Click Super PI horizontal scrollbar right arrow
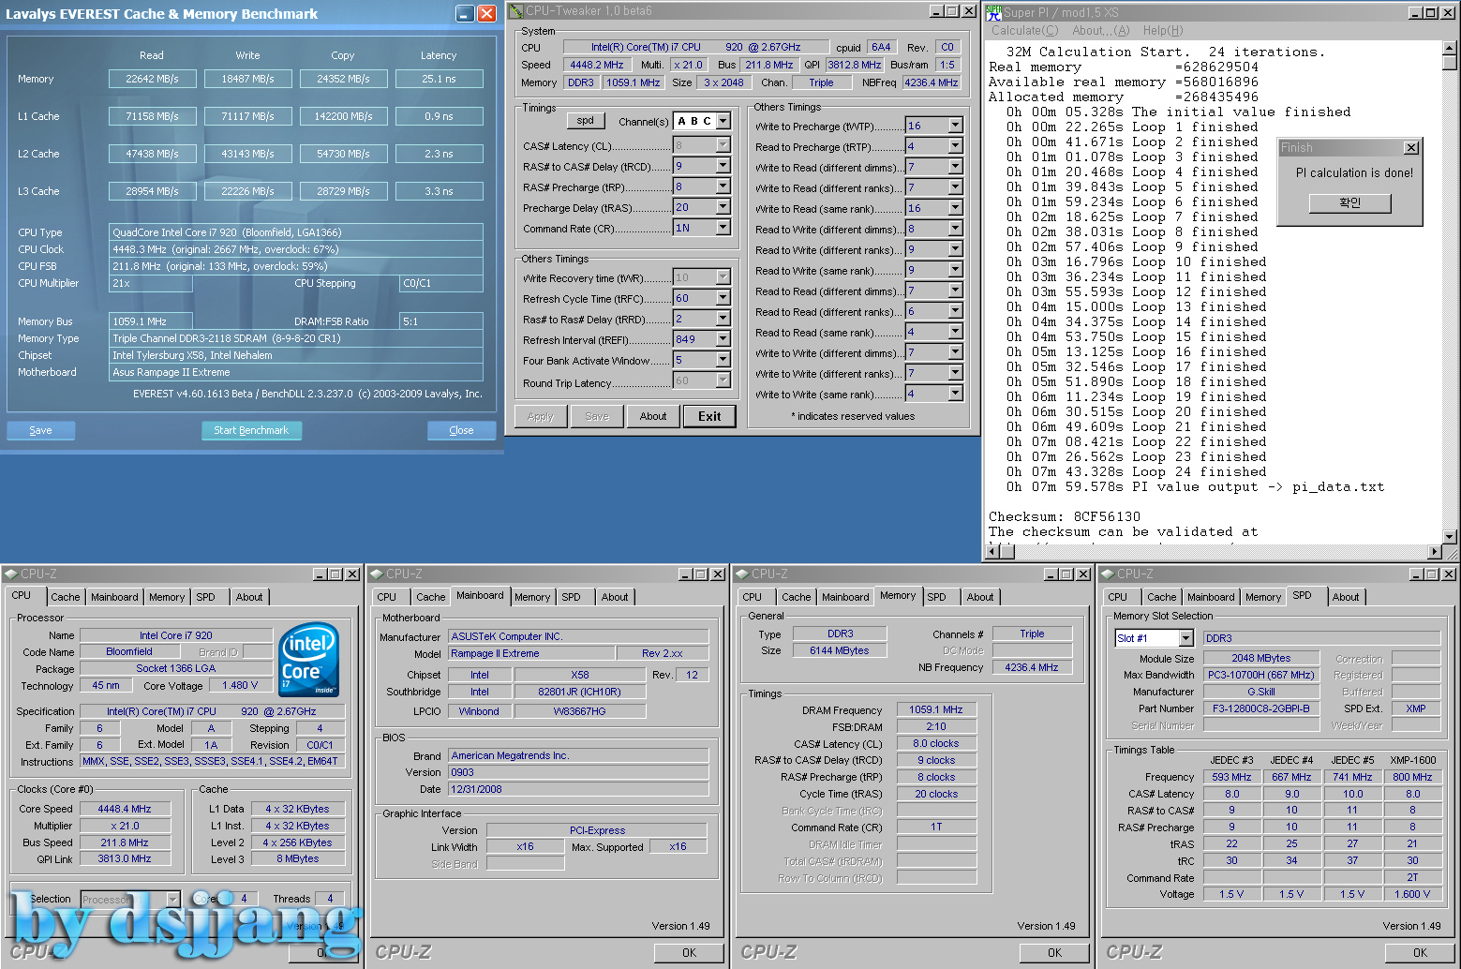The image size is (1461, 969). [x=1435, y=552]
